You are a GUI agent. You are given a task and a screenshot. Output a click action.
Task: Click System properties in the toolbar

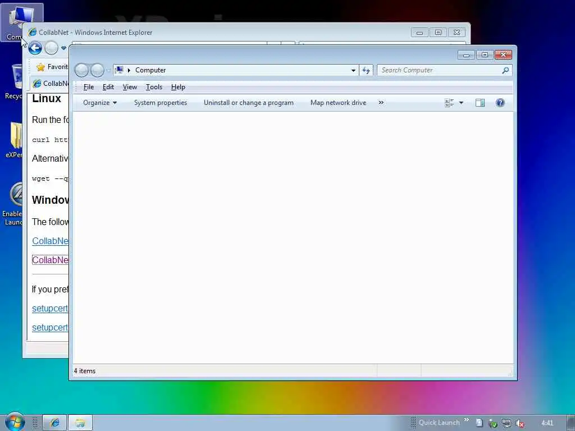click(161, 103)
